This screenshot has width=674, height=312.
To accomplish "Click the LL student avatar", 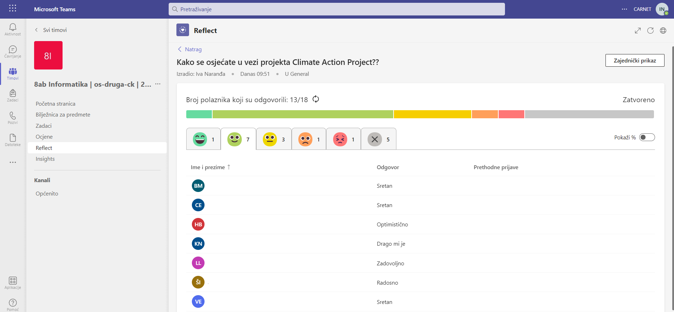I will point(198,263).
